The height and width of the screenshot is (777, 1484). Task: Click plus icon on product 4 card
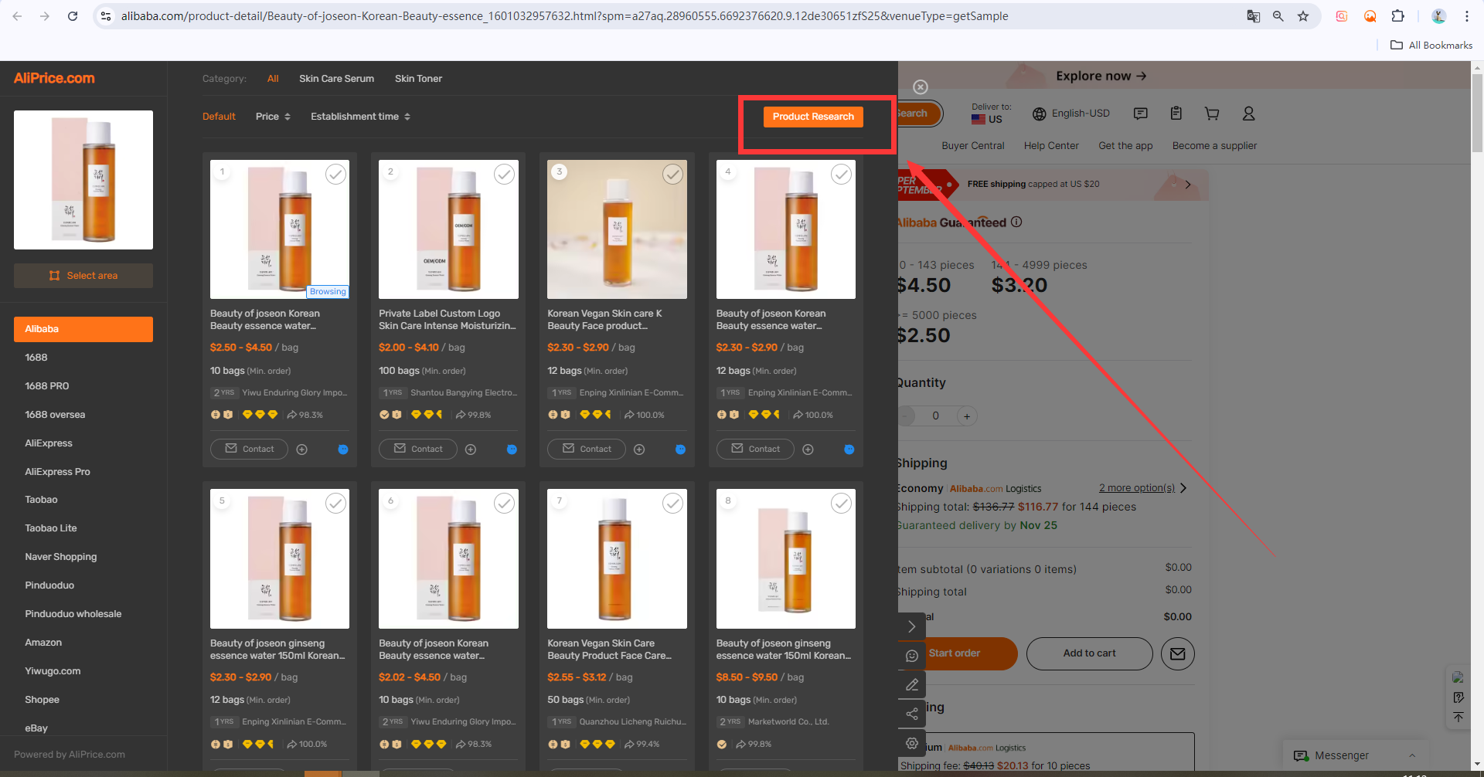(808, 450)
